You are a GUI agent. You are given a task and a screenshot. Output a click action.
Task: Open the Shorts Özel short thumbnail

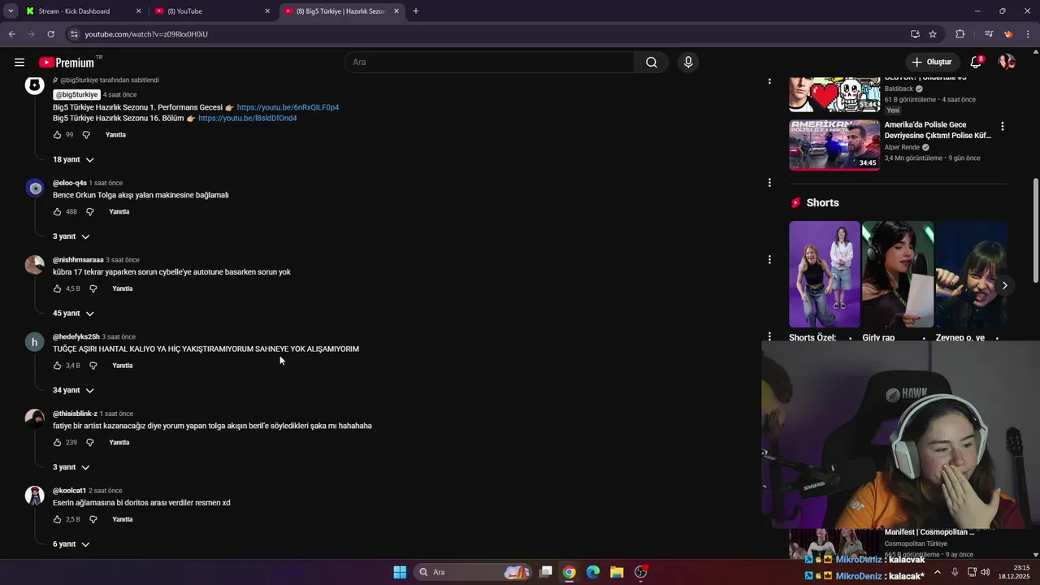824,274
